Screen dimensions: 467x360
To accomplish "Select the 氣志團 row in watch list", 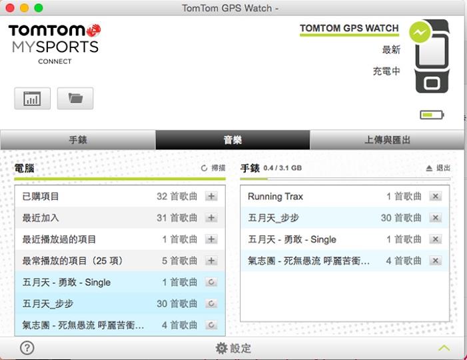I will pos(345,261).
